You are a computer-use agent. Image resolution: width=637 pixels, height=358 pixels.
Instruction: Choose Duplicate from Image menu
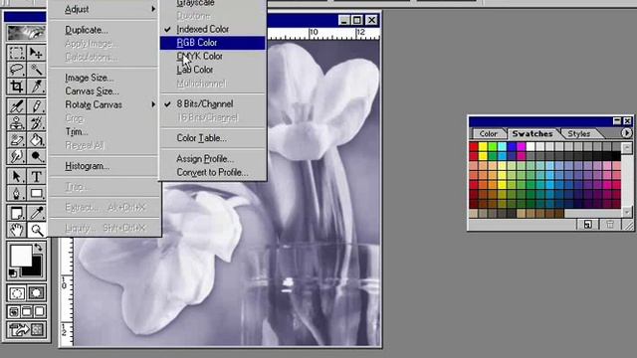point(104,30)
